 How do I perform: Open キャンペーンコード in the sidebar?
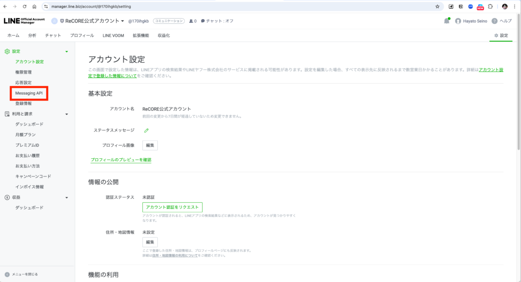33,177
